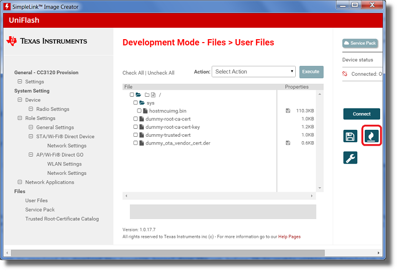Click Uncheck All above the file list
This screenshot has width=397, height=271.
tap(161, 73)
